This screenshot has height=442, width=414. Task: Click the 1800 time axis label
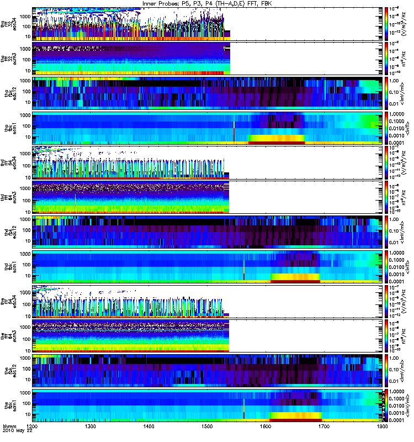pyautogui.click(x=382, y=426)
